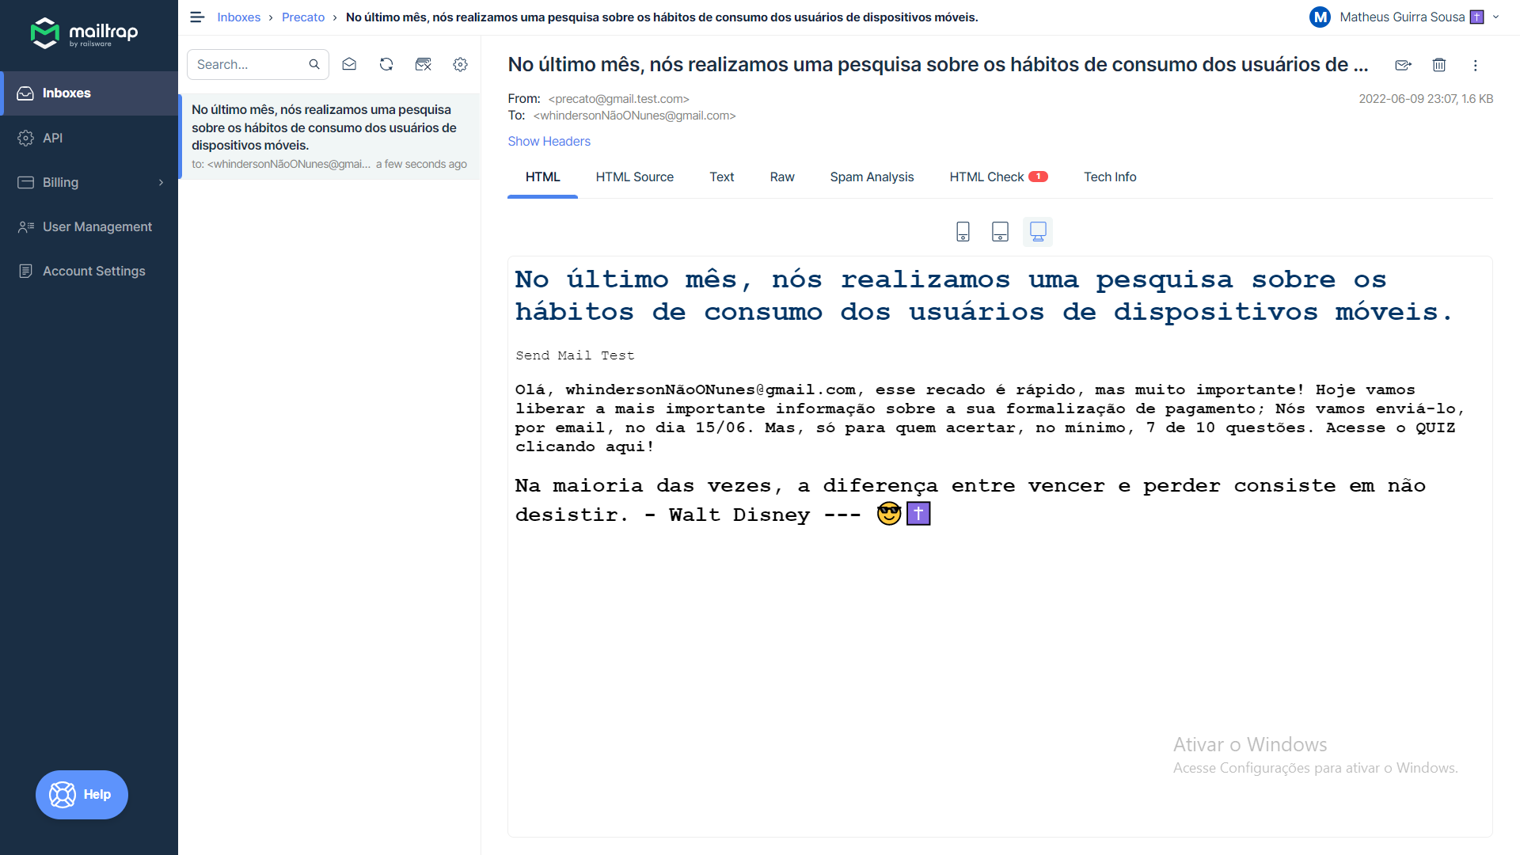Click the refresh inbox icon
The width and height of the screenshot is (1520, 855).
coord(386,64)
